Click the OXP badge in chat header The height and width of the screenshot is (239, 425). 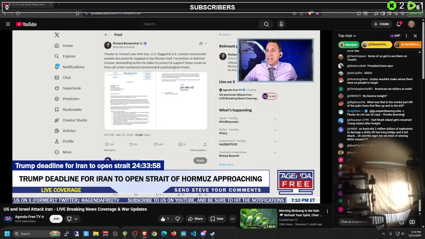[395, 36]
